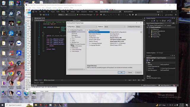Open the x86 solution platform dropdown

coord(71,15)
